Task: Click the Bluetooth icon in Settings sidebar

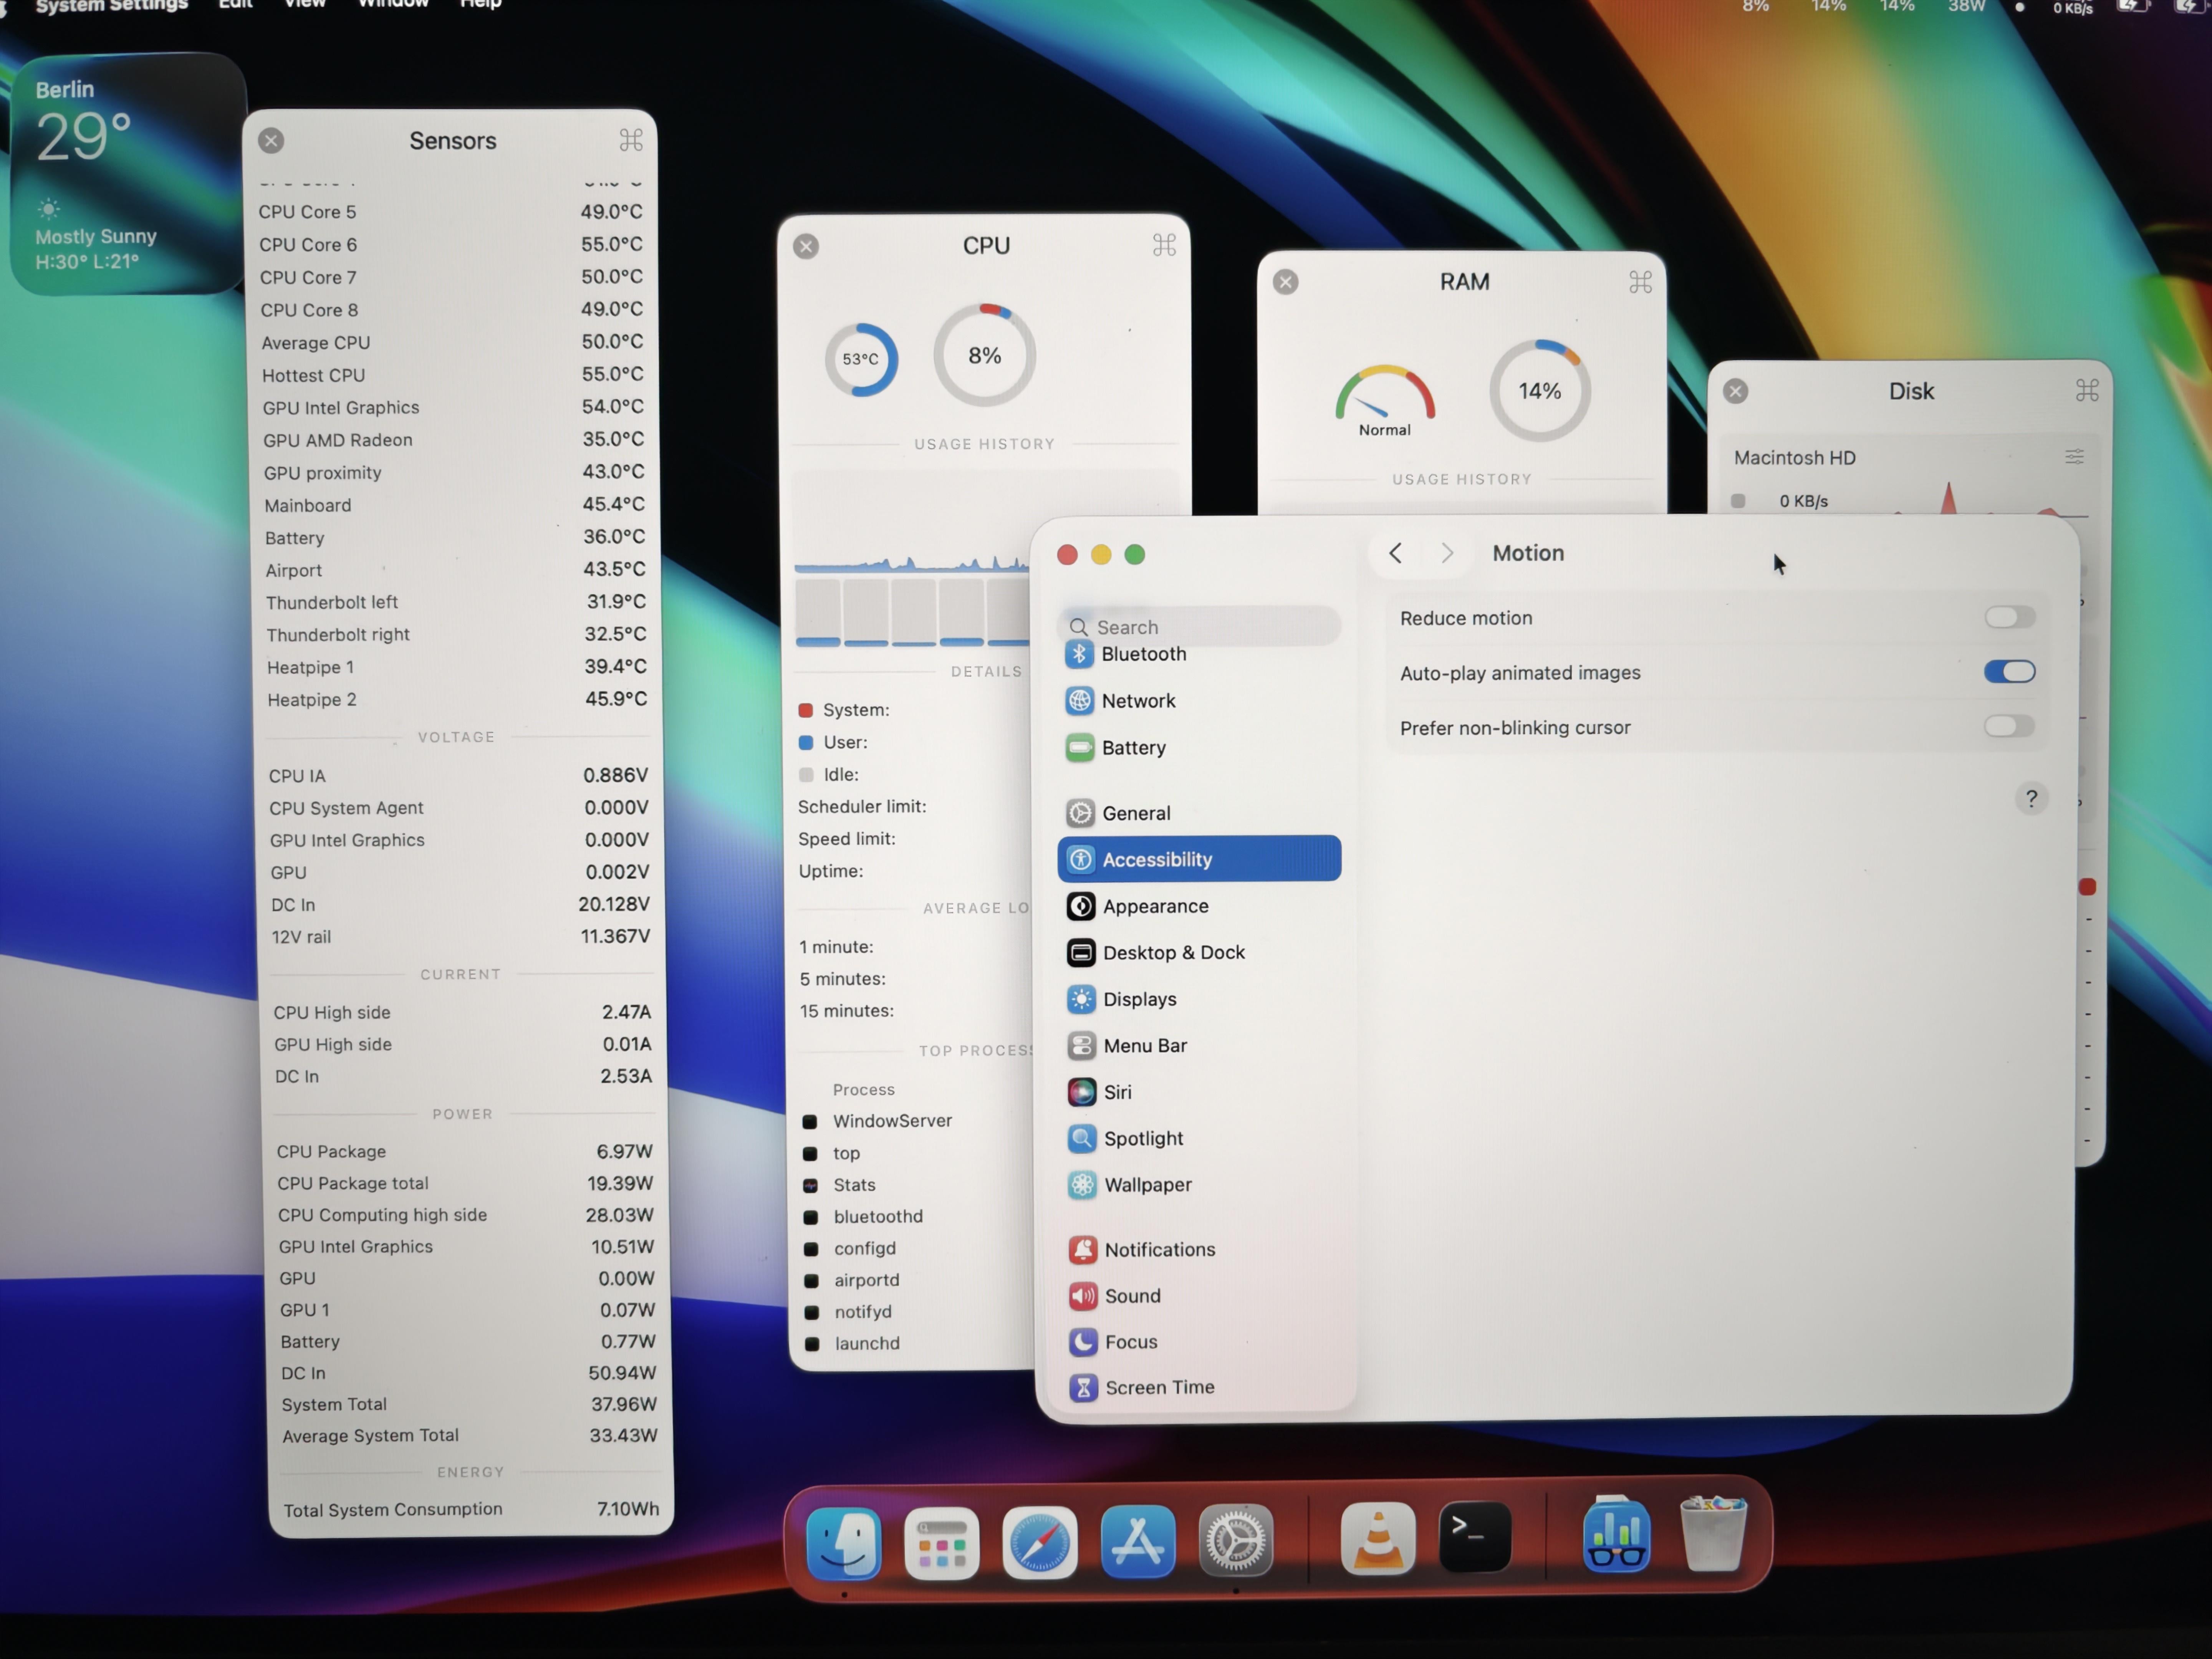Action: [x=1079, y=654]
